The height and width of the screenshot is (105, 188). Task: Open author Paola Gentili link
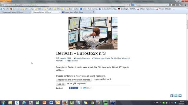tap(72, 61)
